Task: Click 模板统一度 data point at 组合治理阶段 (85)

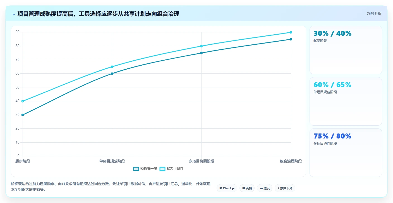Action: (291, 39)
